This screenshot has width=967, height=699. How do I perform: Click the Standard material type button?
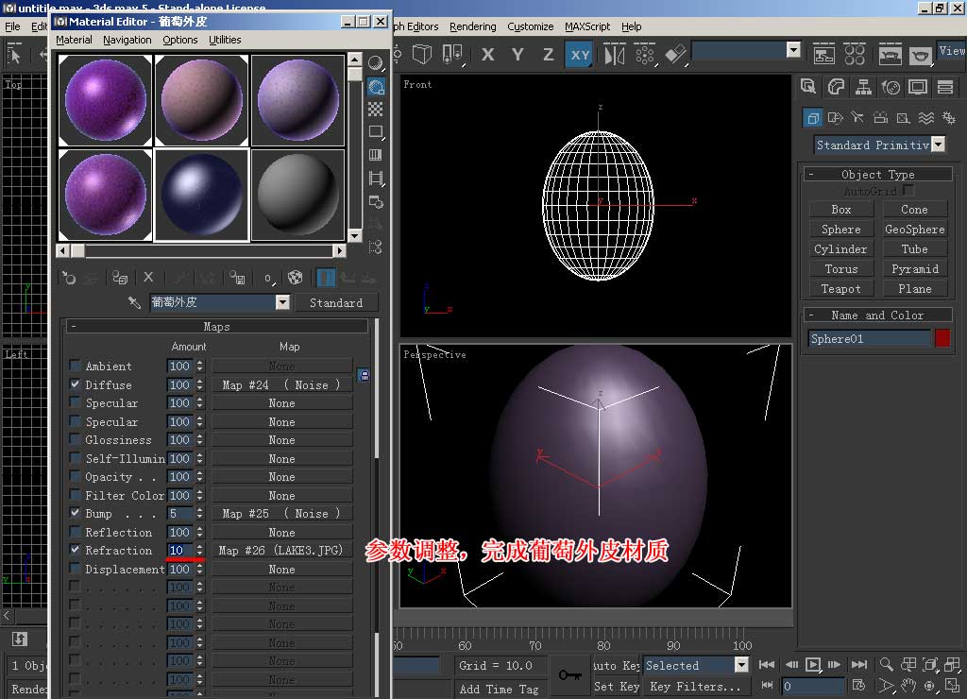pyautogui.click(x=336, y=303)
